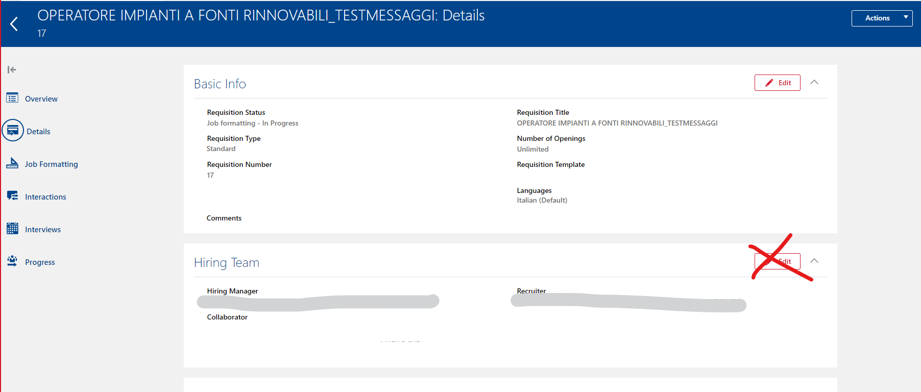
Task: Click the Details circled icon
Action: 13,131
